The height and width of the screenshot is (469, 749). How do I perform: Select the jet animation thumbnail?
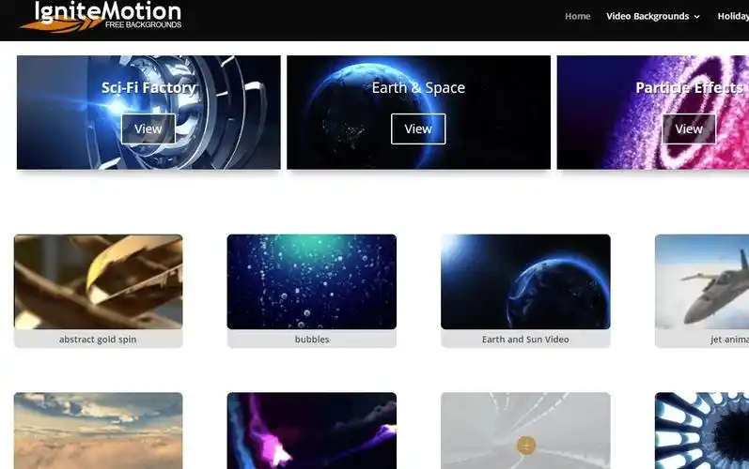[x=701, y=281]
